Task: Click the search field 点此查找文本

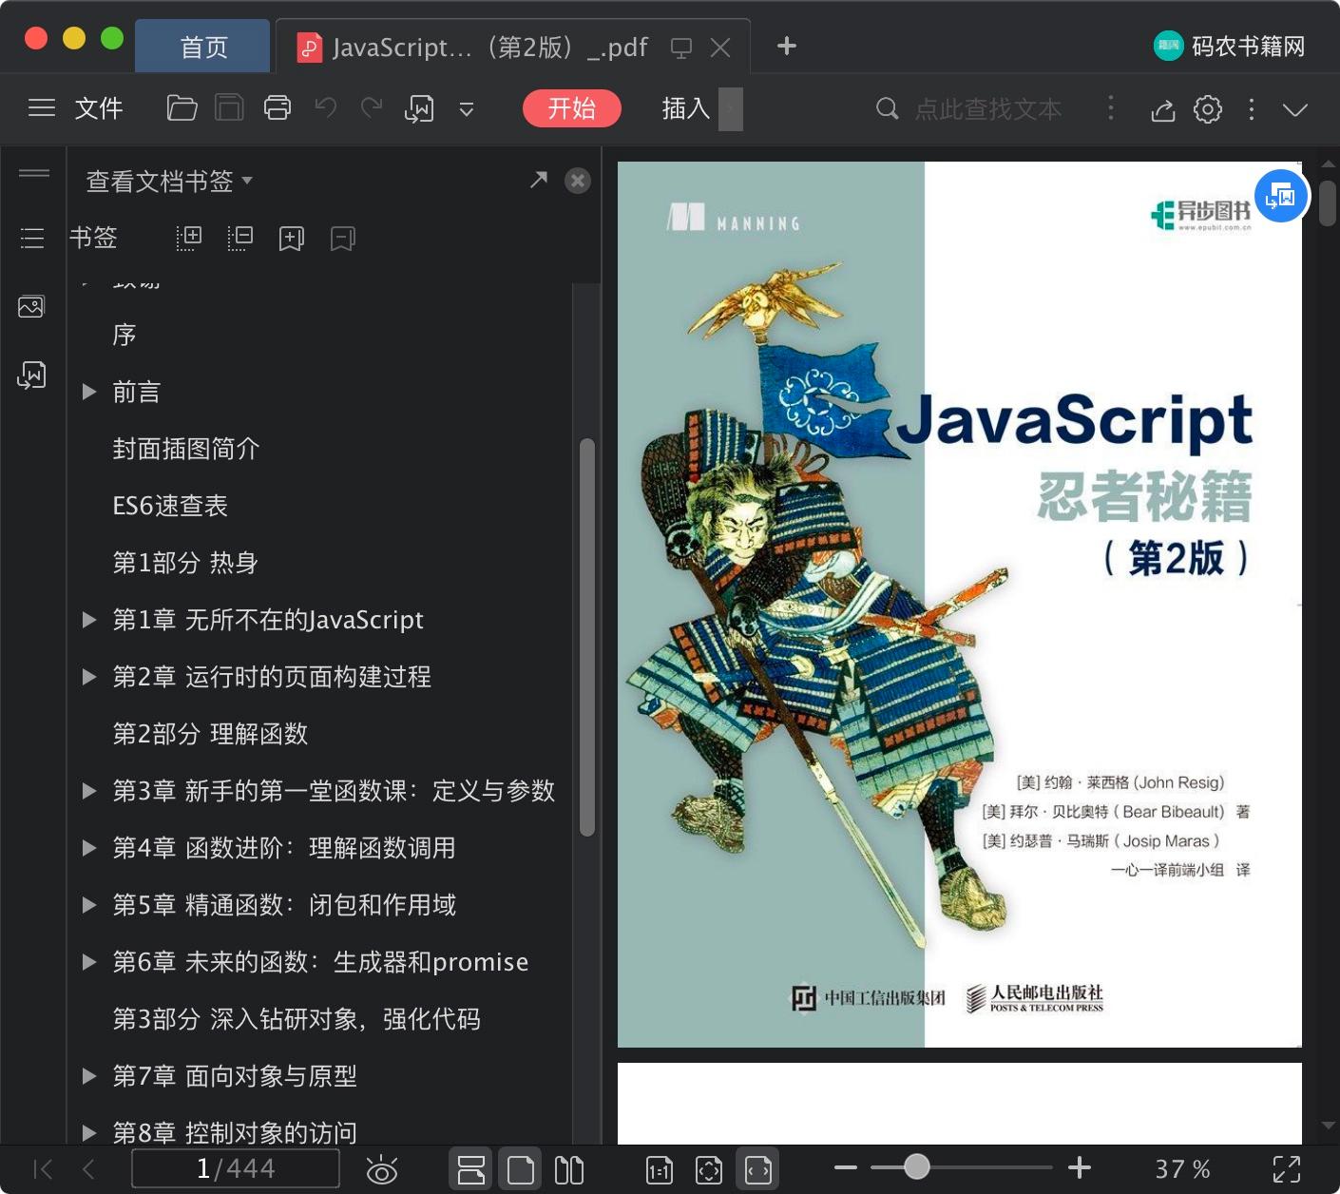Action: tap(988, 109)
